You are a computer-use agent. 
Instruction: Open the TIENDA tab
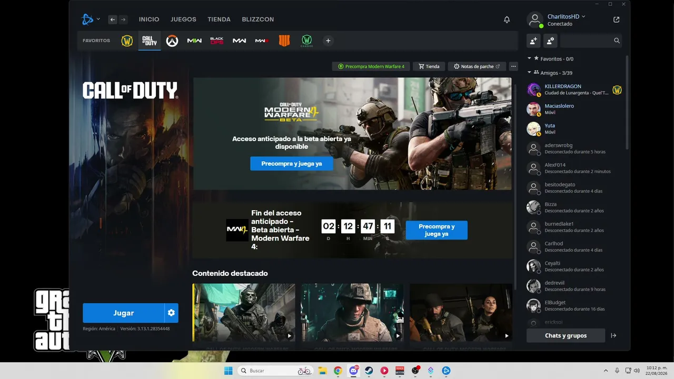[x=219, y=19]
